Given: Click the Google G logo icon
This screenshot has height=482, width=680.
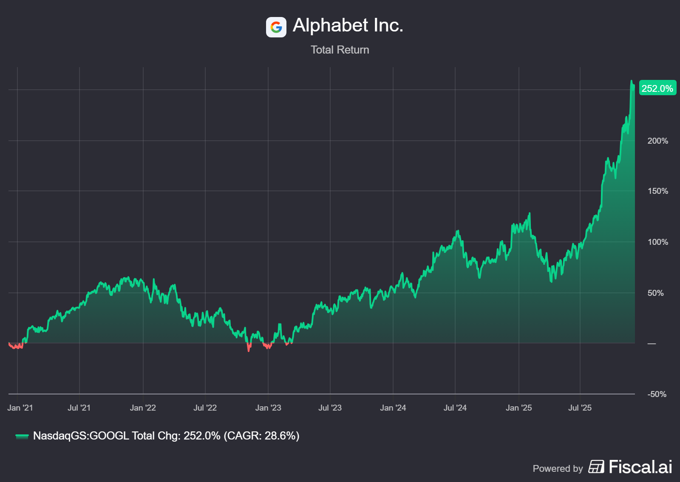Looking at the screenshot, I should (276, 27).
